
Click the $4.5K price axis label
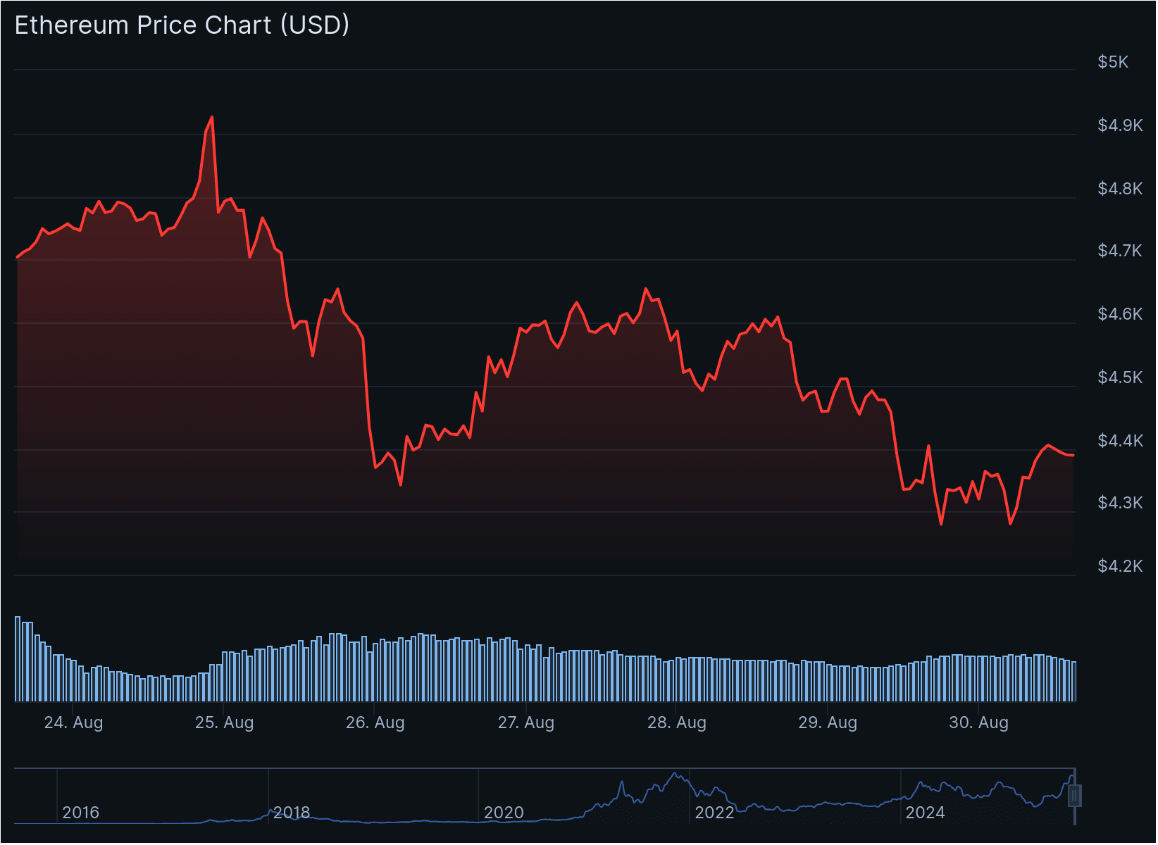(1120, 377)
